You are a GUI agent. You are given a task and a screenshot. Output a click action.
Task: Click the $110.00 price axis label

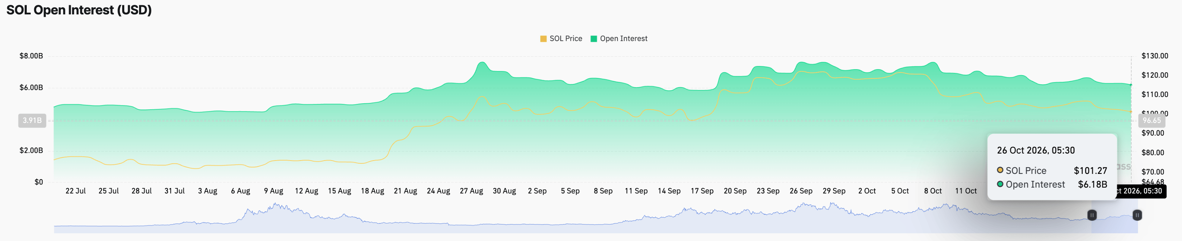[x=1155, y=95]
